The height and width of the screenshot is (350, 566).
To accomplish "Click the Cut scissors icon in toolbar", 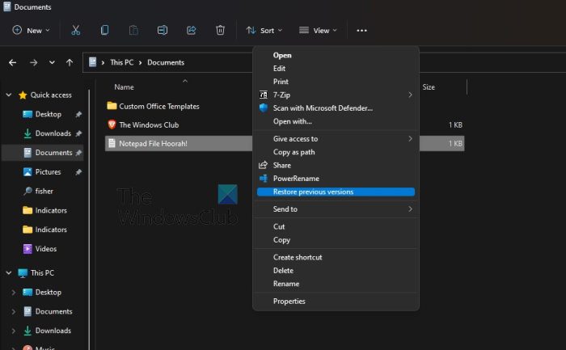I will [75, 31].
